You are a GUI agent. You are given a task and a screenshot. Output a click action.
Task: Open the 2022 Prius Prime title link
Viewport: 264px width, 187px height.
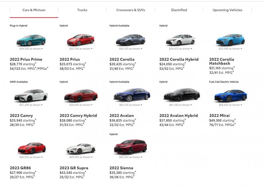(26, 59)
